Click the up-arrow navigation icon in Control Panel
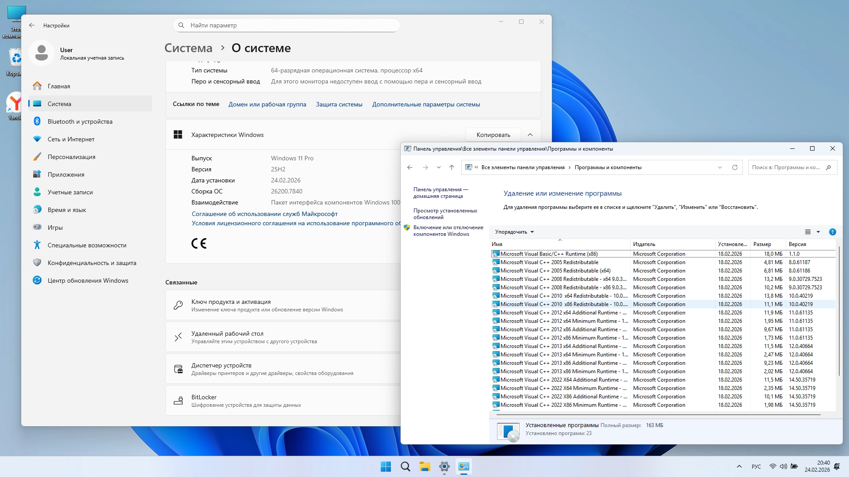Screen dimensions: 849x477 coord(451,167)
